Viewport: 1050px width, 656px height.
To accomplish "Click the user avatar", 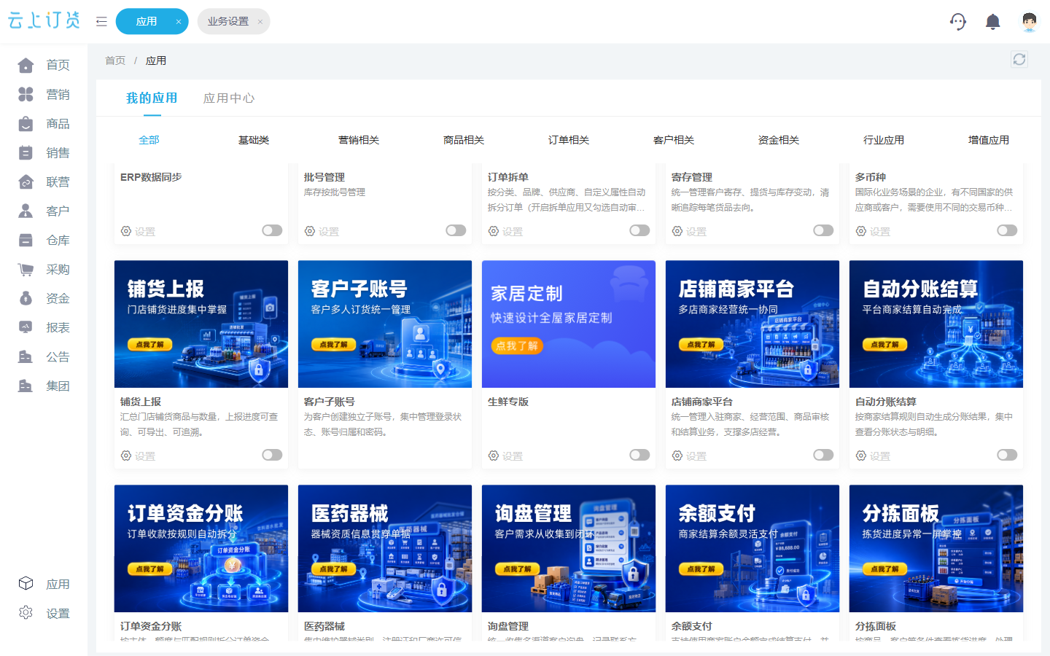I will (1029, 22).
